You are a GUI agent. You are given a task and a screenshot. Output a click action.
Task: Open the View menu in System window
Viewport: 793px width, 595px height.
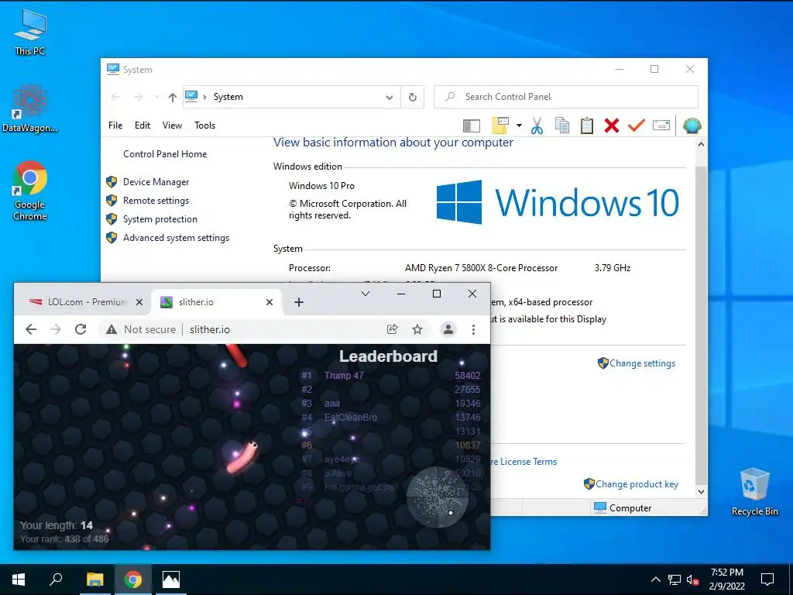click(172, 126)
